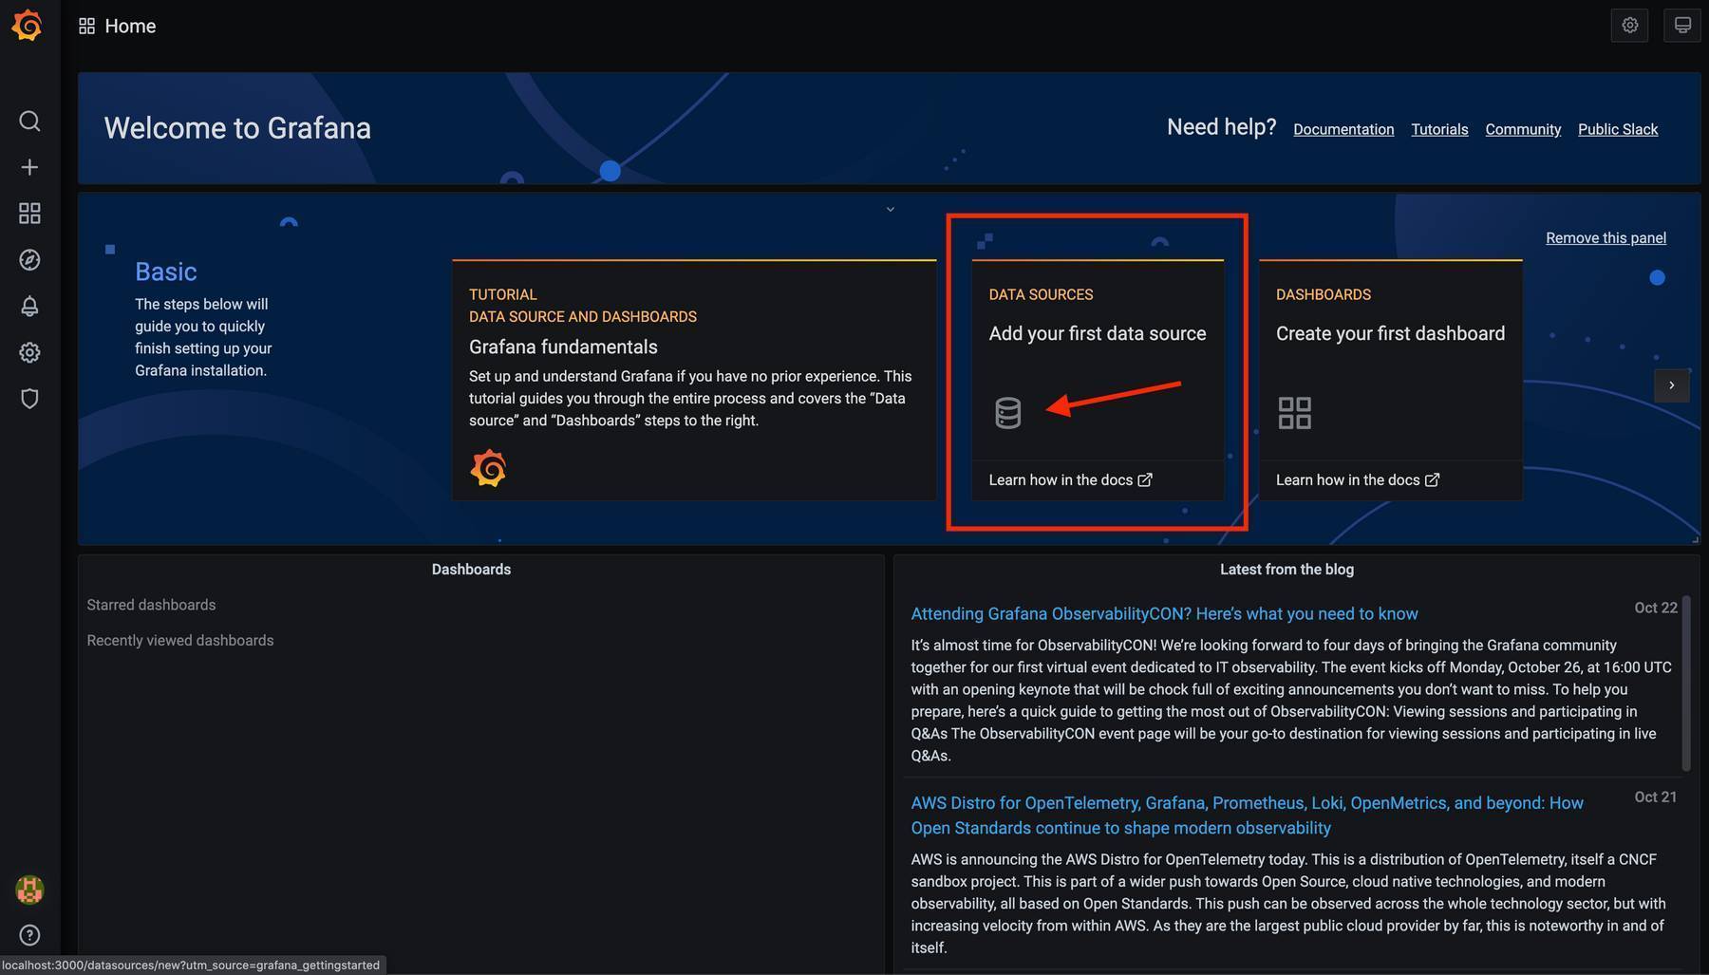The image size is (1709, 975).
Task: Click the DATA SOURCES card label
Action: point(1041,295)
